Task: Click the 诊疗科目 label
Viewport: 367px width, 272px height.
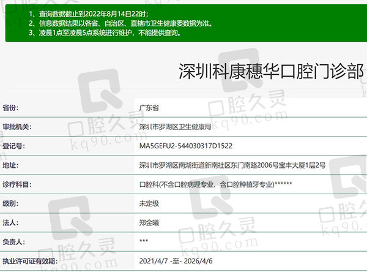Action: click(17, 184)
